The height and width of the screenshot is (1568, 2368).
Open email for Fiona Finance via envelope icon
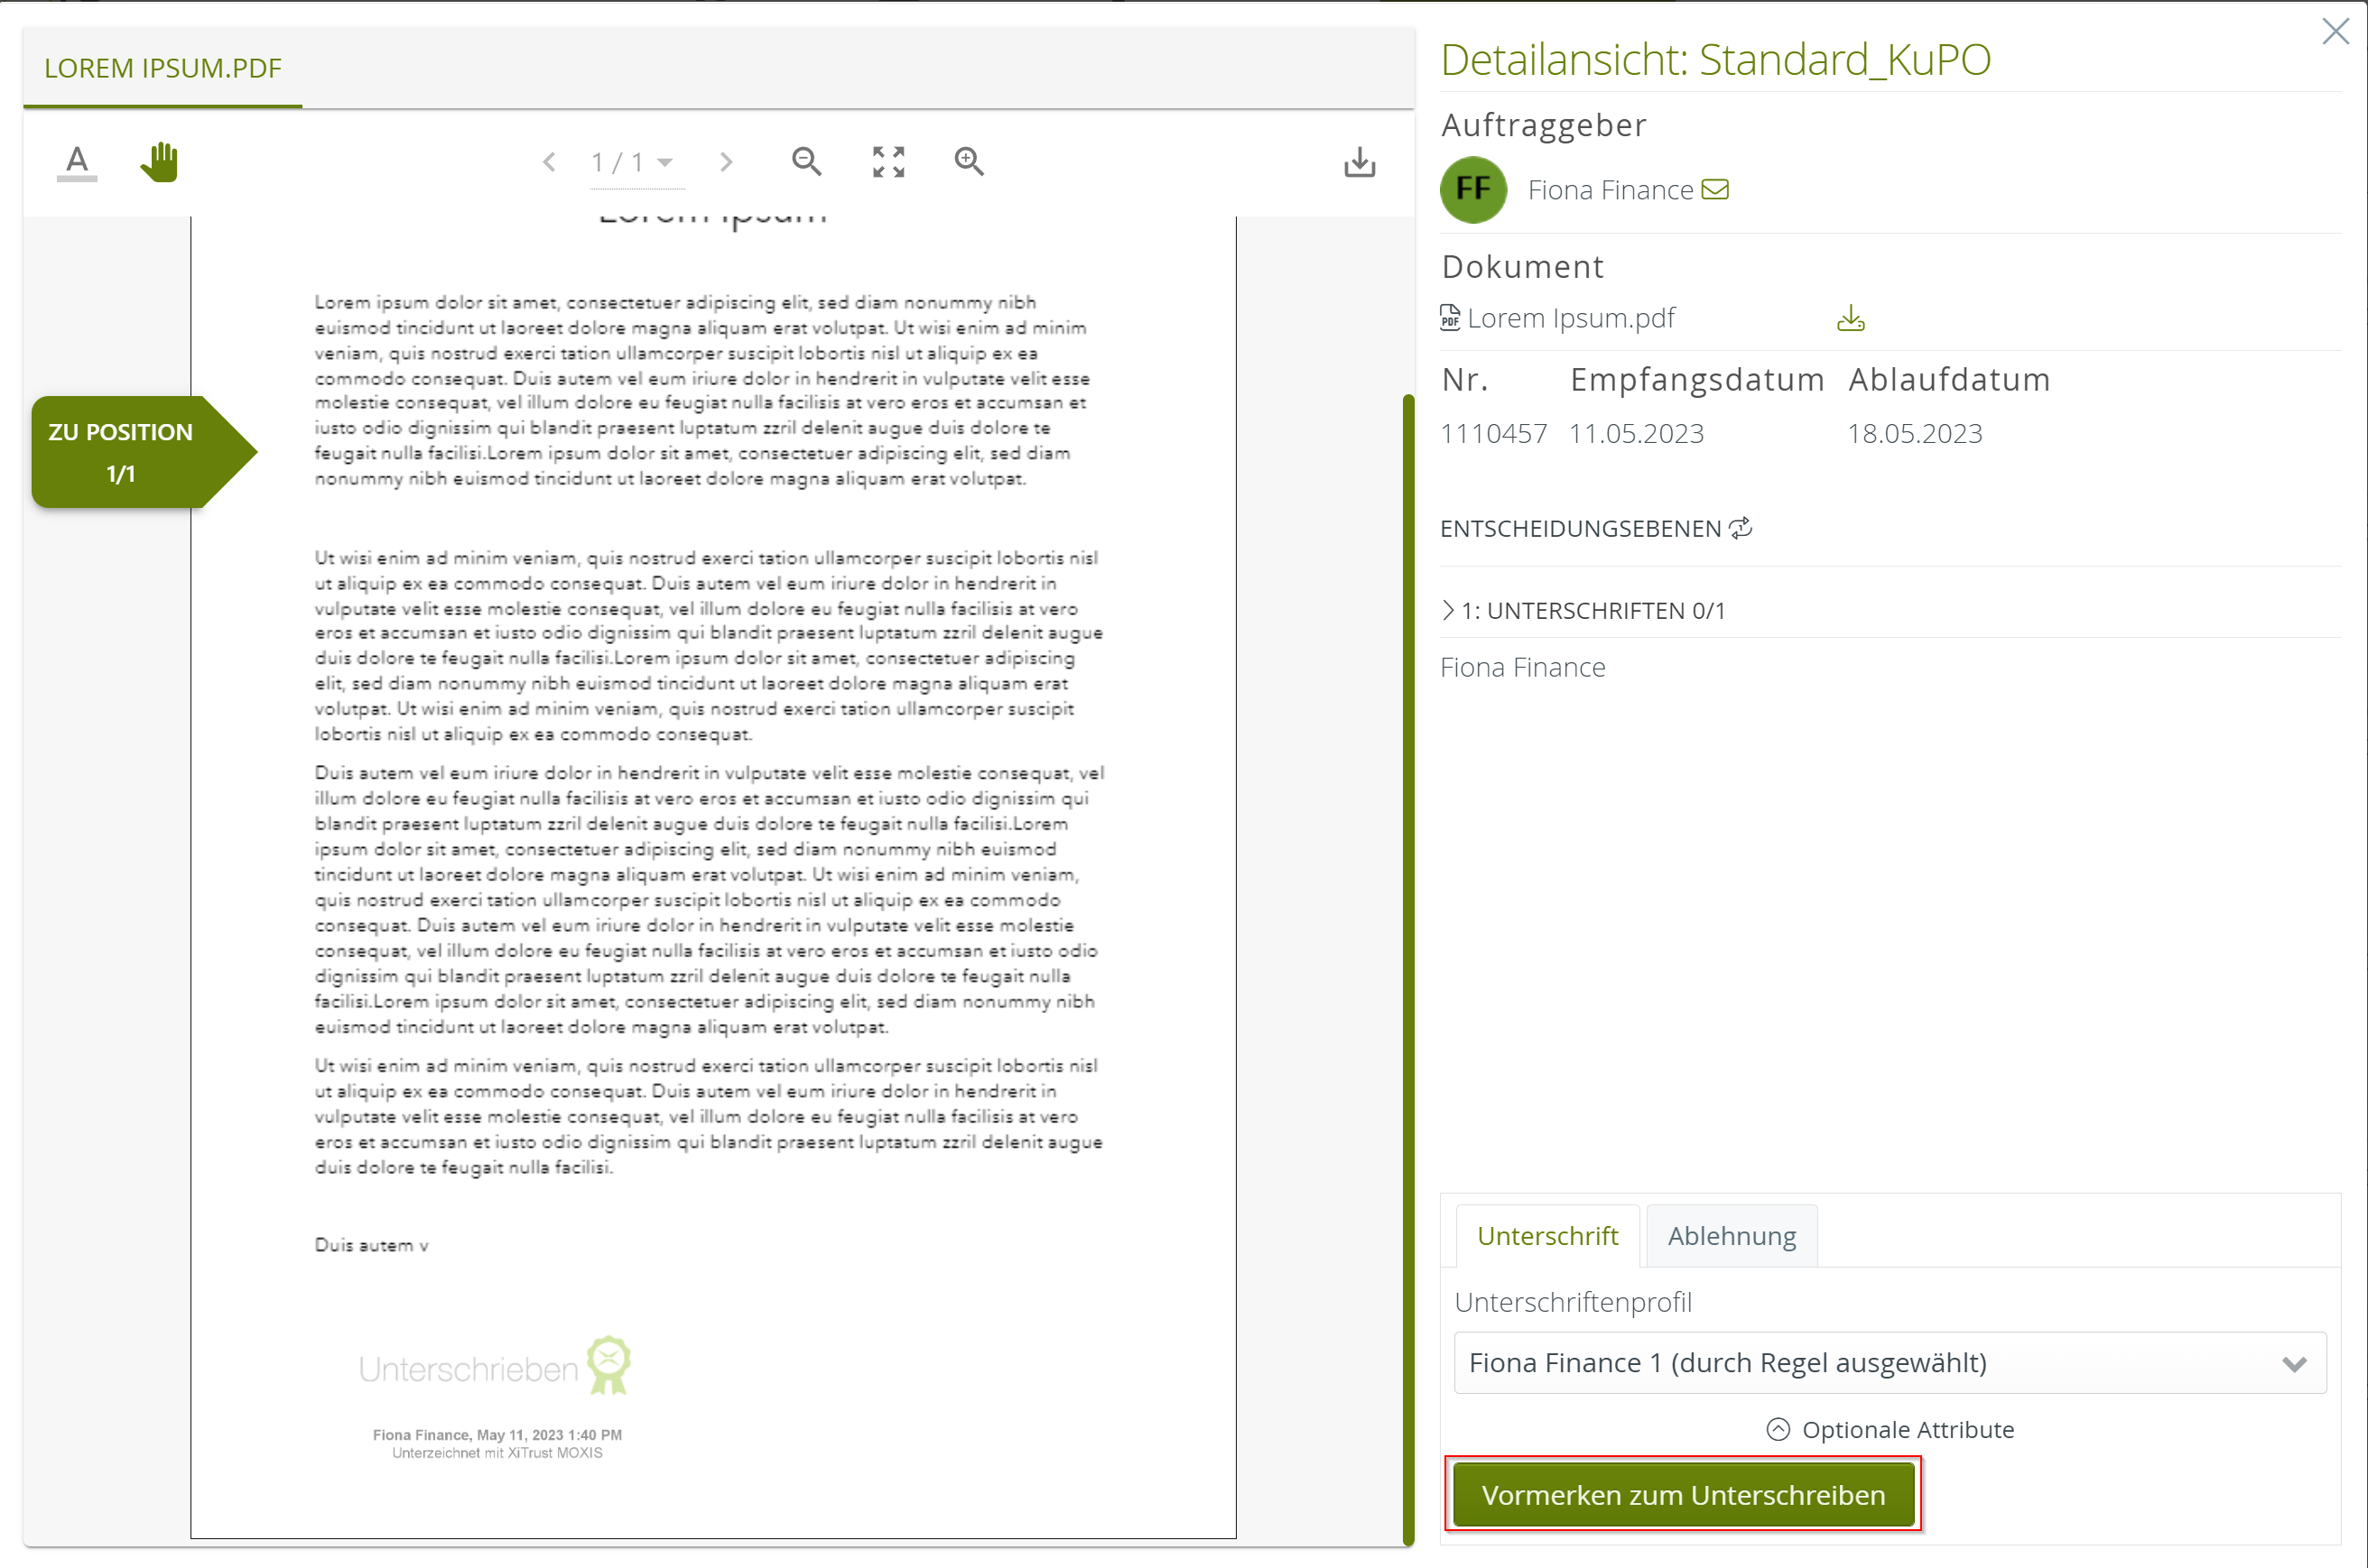1714,189
